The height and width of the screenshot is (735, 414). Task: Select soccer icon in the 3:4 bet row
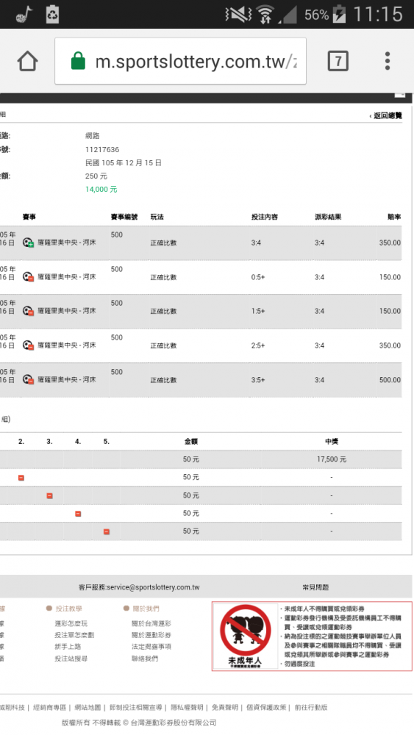click(x=28, y=243)
